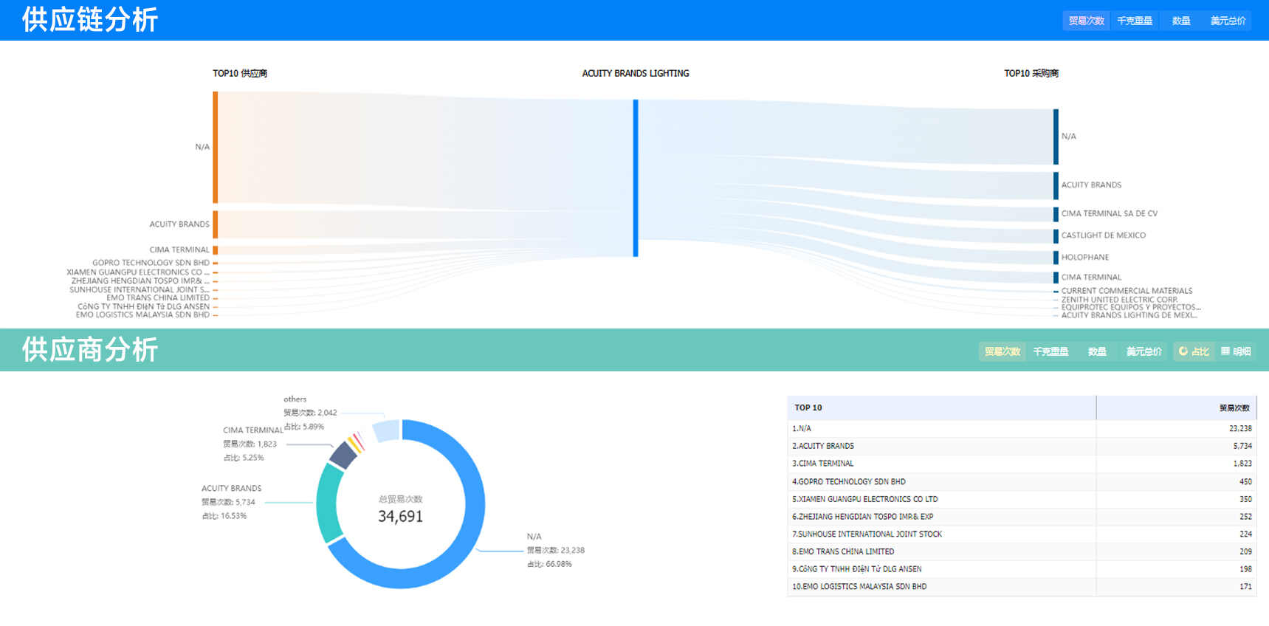Click the 23,238 value in table
This screenshot has width=1269, height=626.
pyautogui.click(x=1240, y=428)
